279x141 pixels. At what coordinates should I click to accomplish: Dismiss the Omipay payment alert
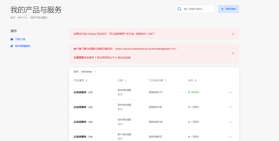[x=233, y=34]
